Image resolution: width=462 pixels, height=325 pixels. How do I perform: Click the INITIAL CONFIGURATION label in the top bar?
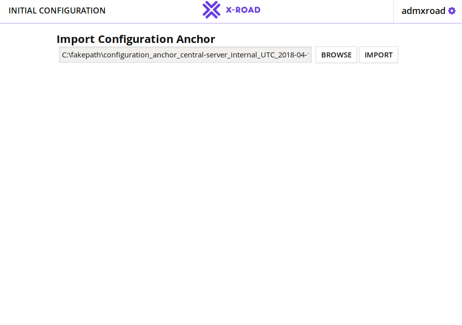tap(57, 10)
